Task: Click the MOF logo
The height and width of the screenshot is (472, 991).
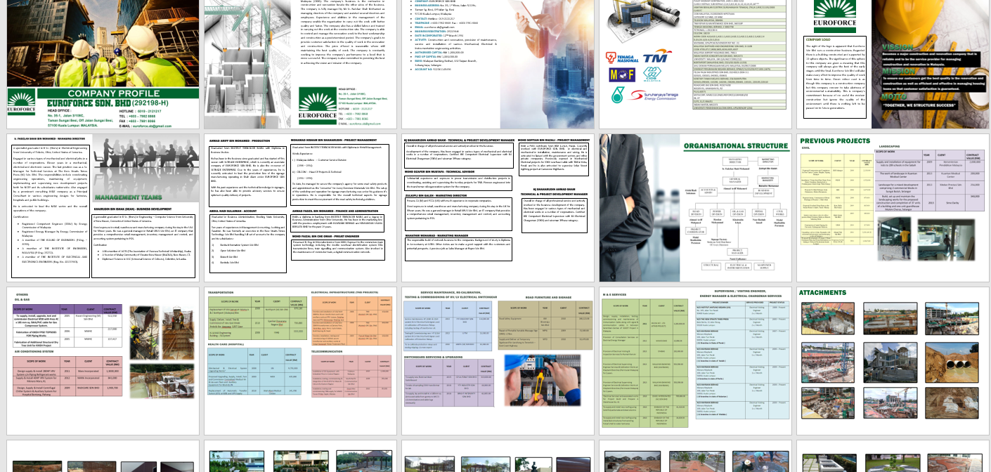Action: (x=623, y=74)
